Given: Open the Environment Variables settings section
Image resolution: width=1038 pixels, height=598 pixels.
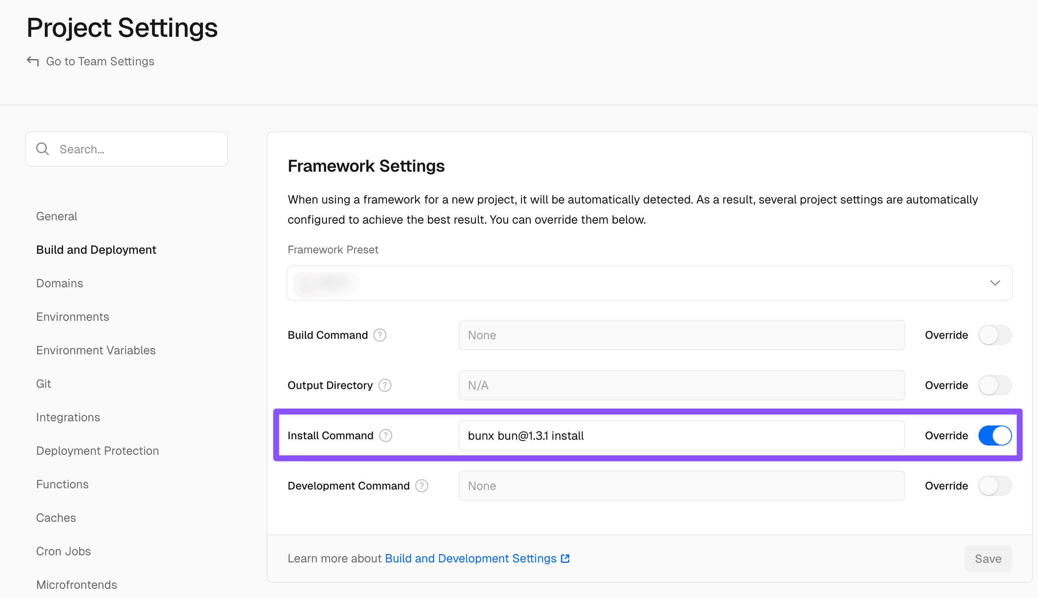Looking at the screenshot, I should 96,350.
